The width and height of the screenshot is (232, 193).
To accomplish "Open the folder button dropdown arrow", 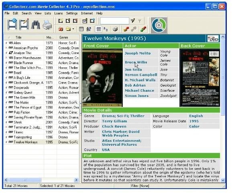I will click(x=73, y=29).
